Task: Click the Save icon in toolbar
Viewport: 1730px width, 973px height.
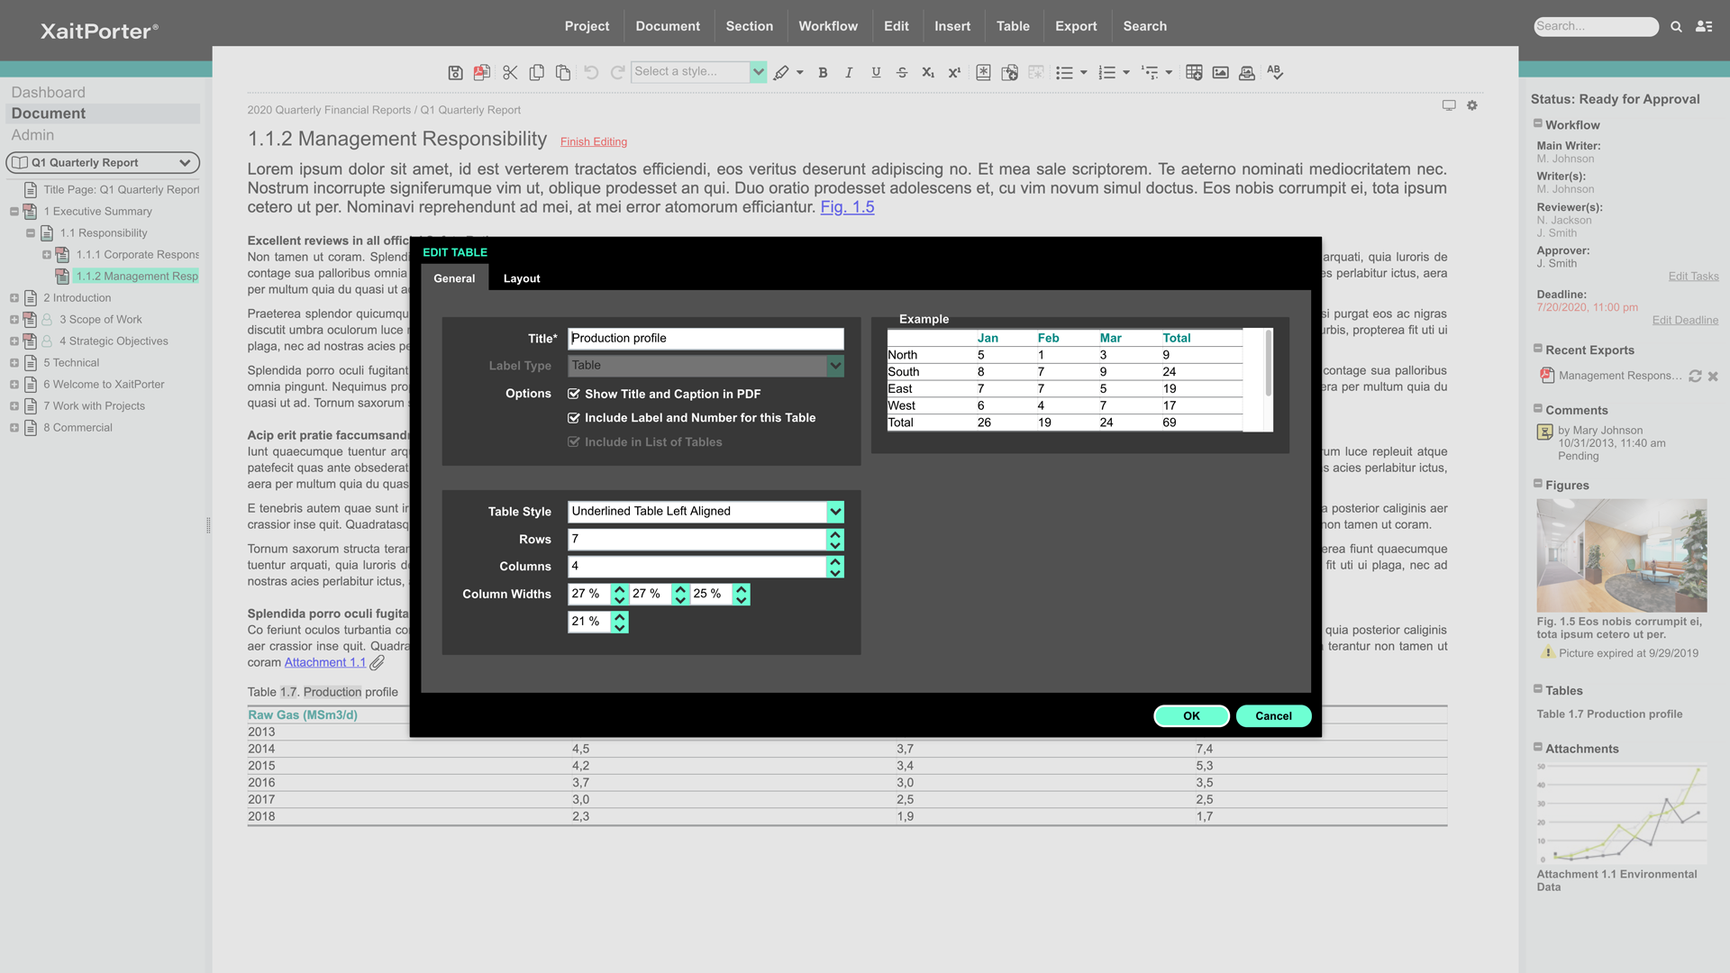Action: 455,73
